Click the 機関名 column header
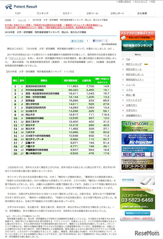163x239 pixels. pos(44,80)
